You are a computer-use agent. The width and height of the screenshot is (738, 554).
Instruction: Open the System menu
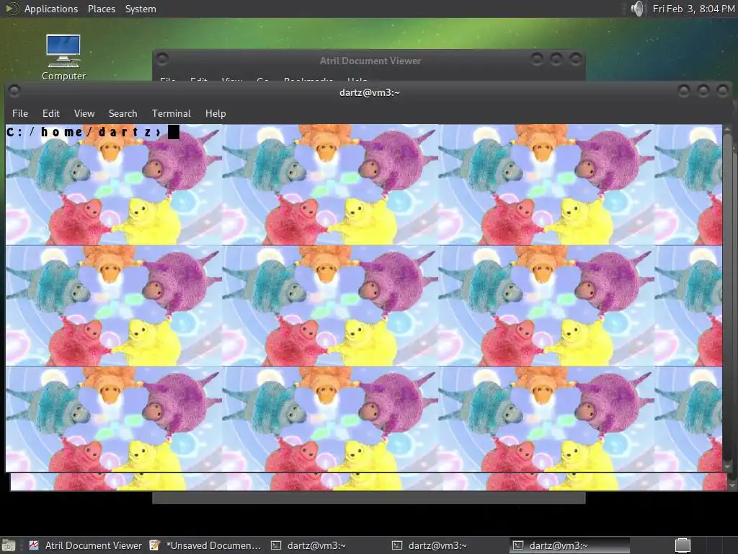point(141,9)
